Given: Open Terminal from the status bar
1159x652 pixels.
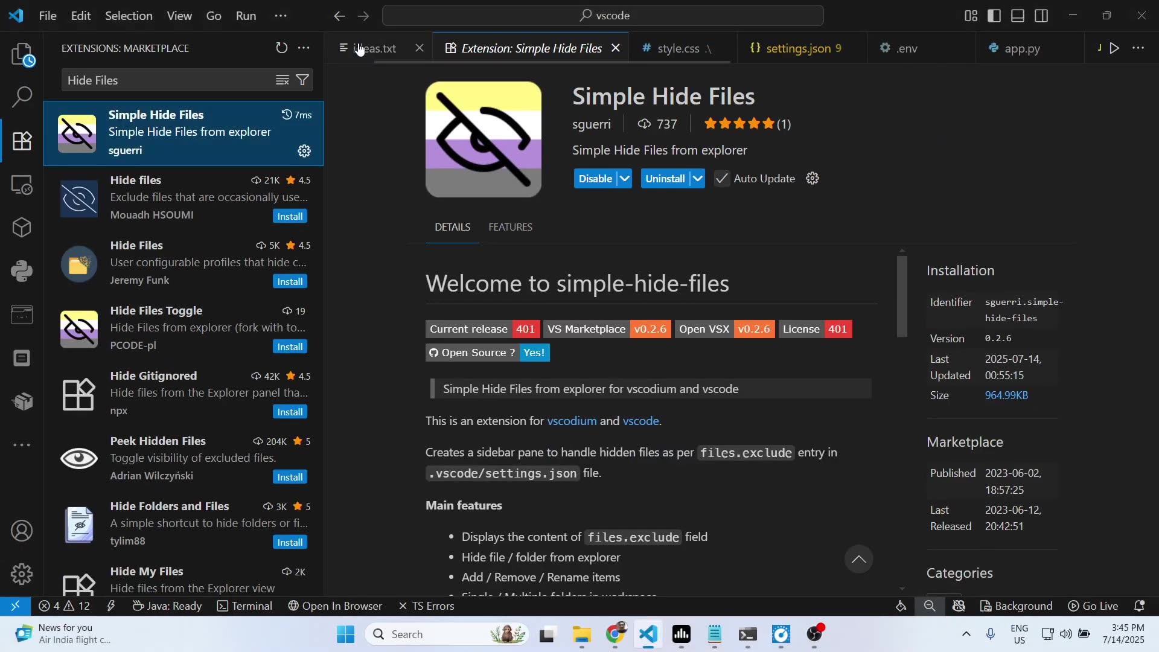Looking at the screenshot, I should click(x=244, y=606).
